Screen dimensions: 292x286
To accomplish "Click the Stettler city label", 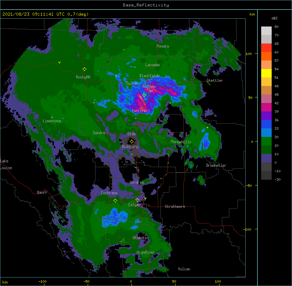I will (215, 81).
